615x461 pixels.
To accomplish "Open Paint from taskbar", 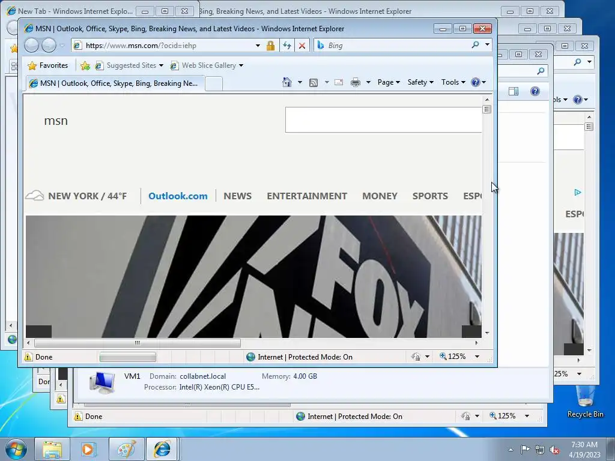I will (x=126, y=449).
